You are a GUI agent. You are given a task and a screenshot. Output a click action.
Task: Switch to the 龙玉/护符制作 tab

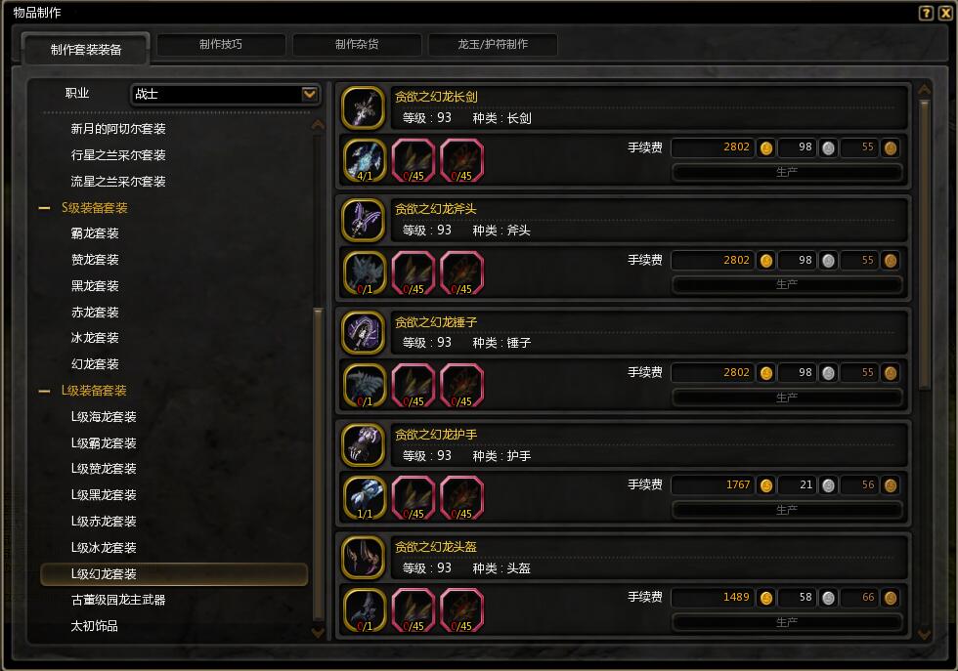[493, 45]
